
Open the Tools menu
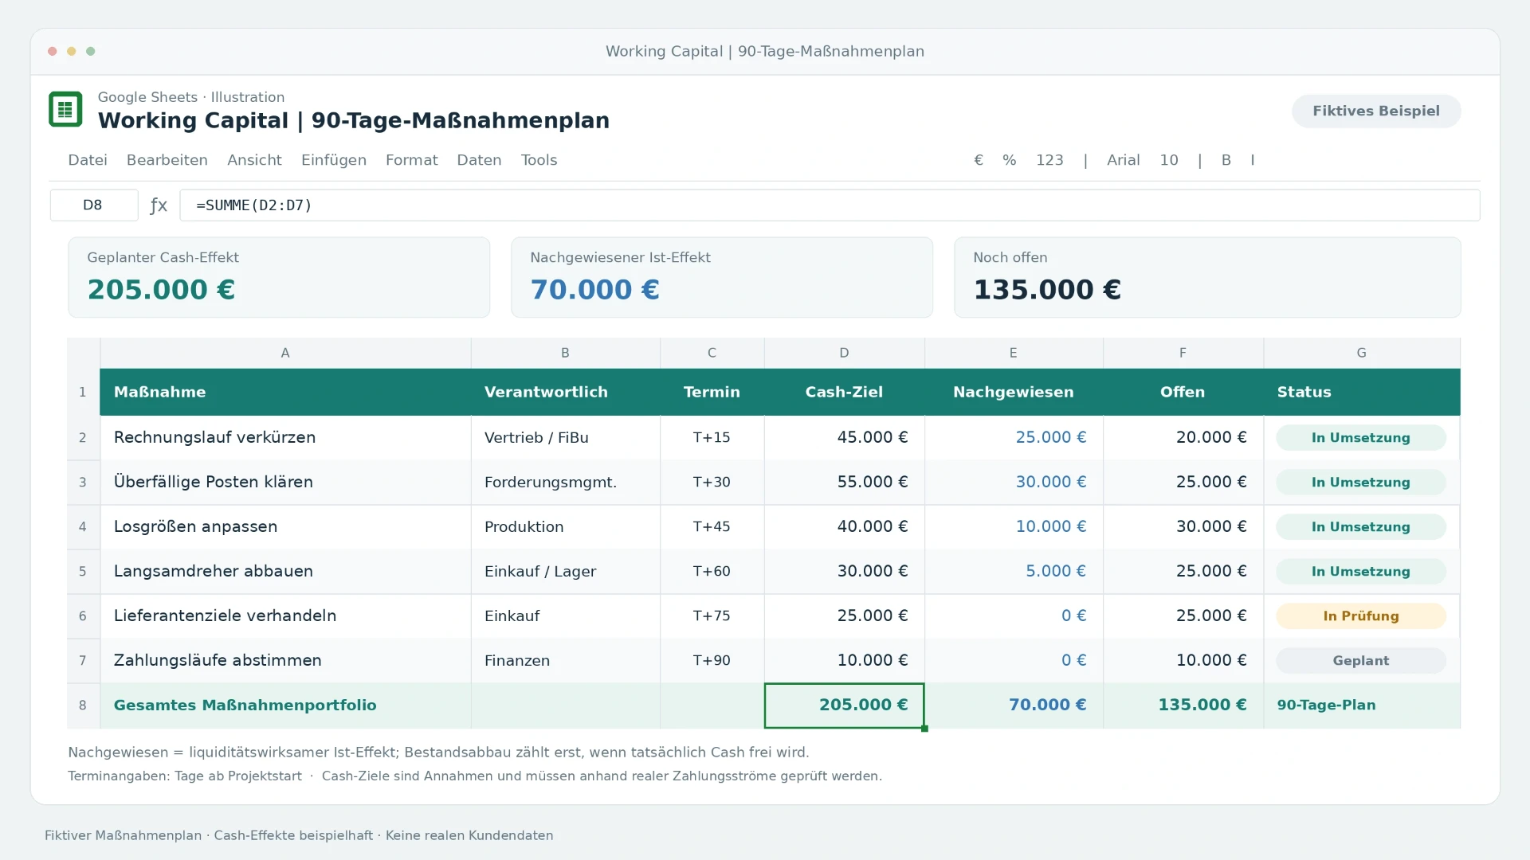coord(539,160)
